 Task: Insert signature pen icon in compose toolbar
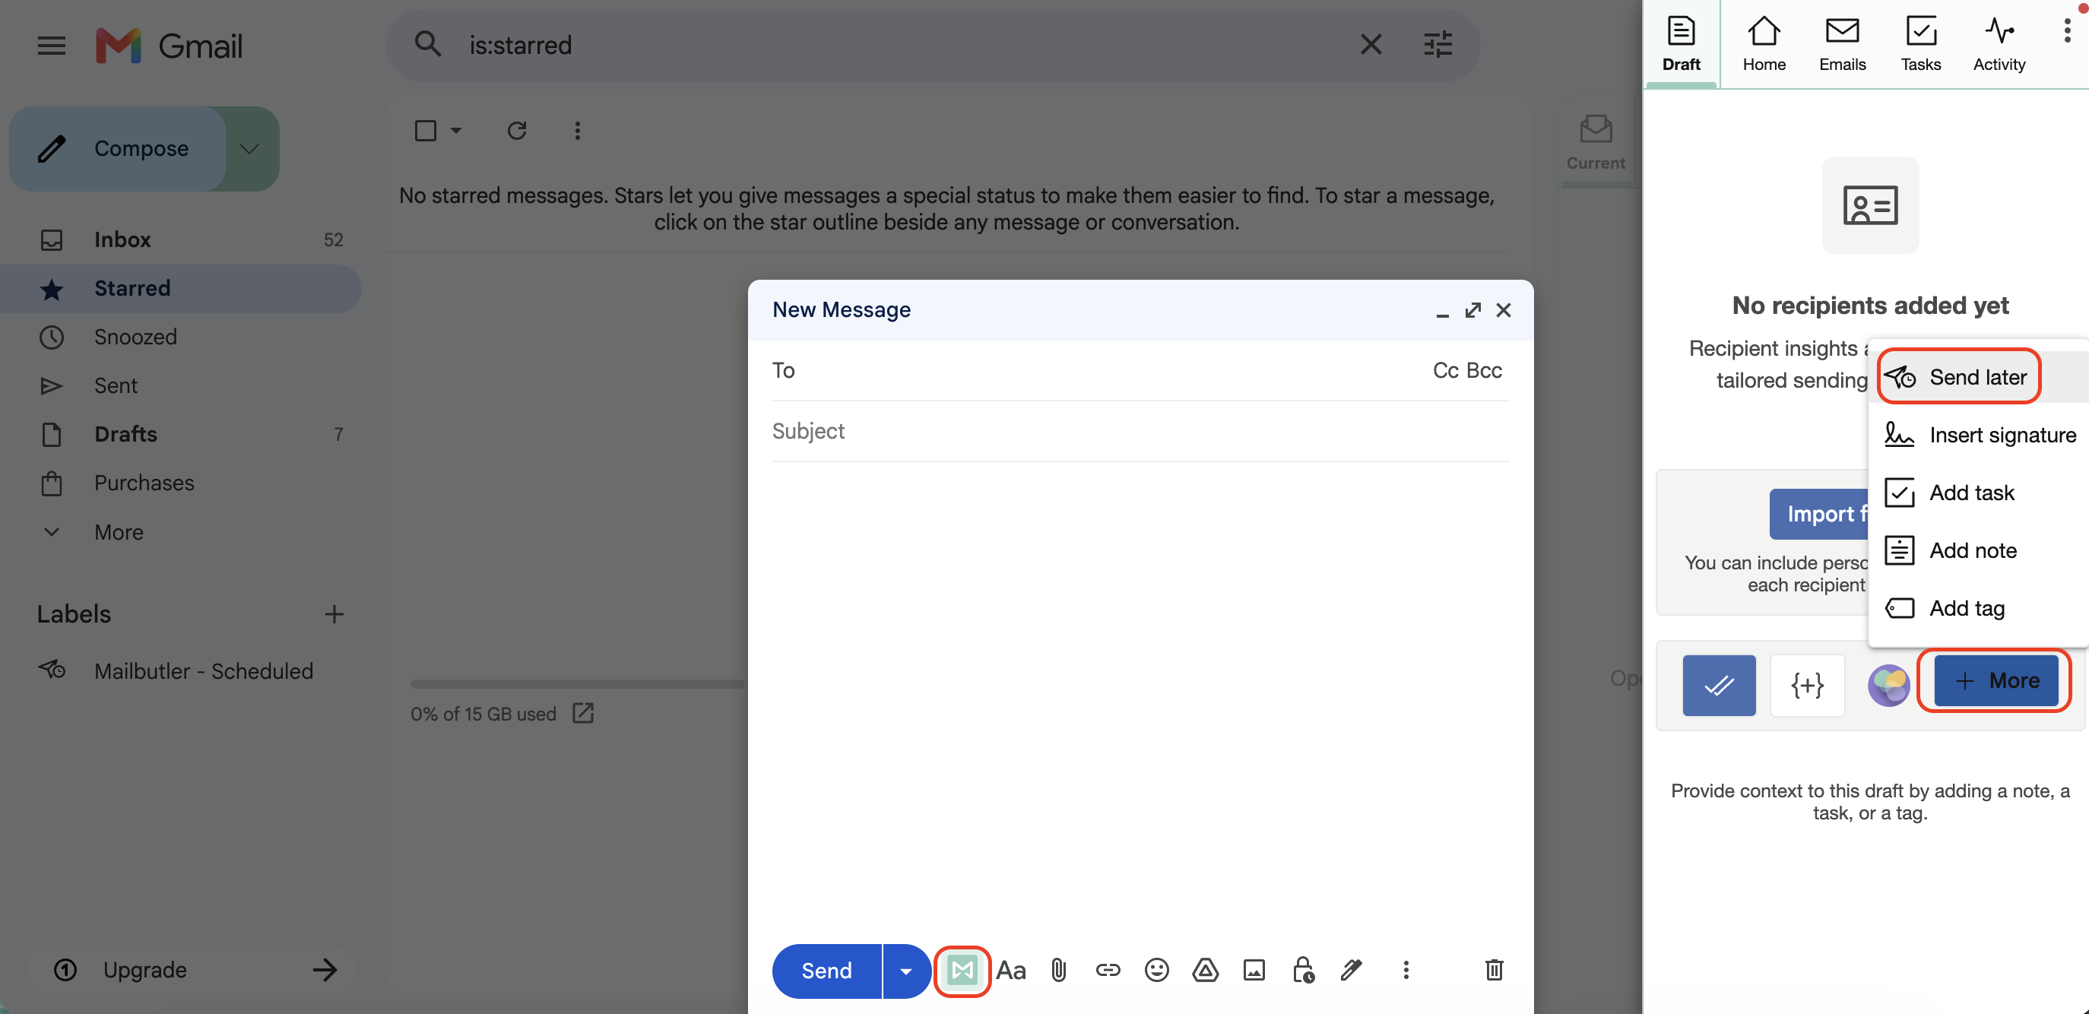(x=1351, y=970)
